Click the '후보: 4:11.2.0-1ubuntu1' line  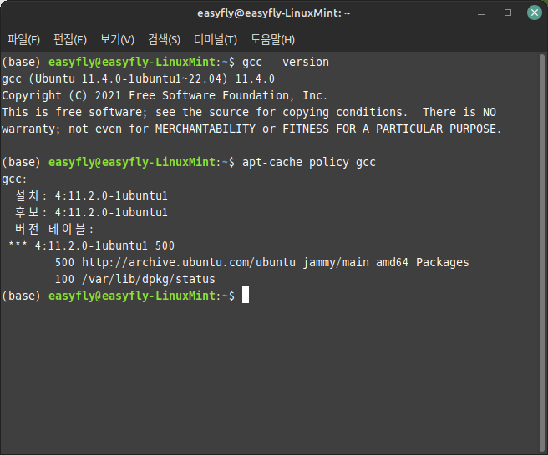point(91,212)
